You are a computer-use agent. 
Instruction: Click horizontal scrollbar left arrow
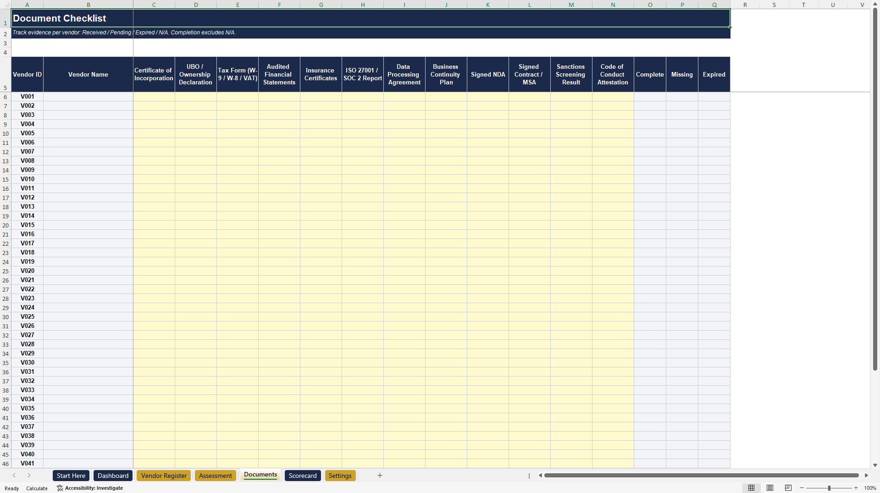540,476
